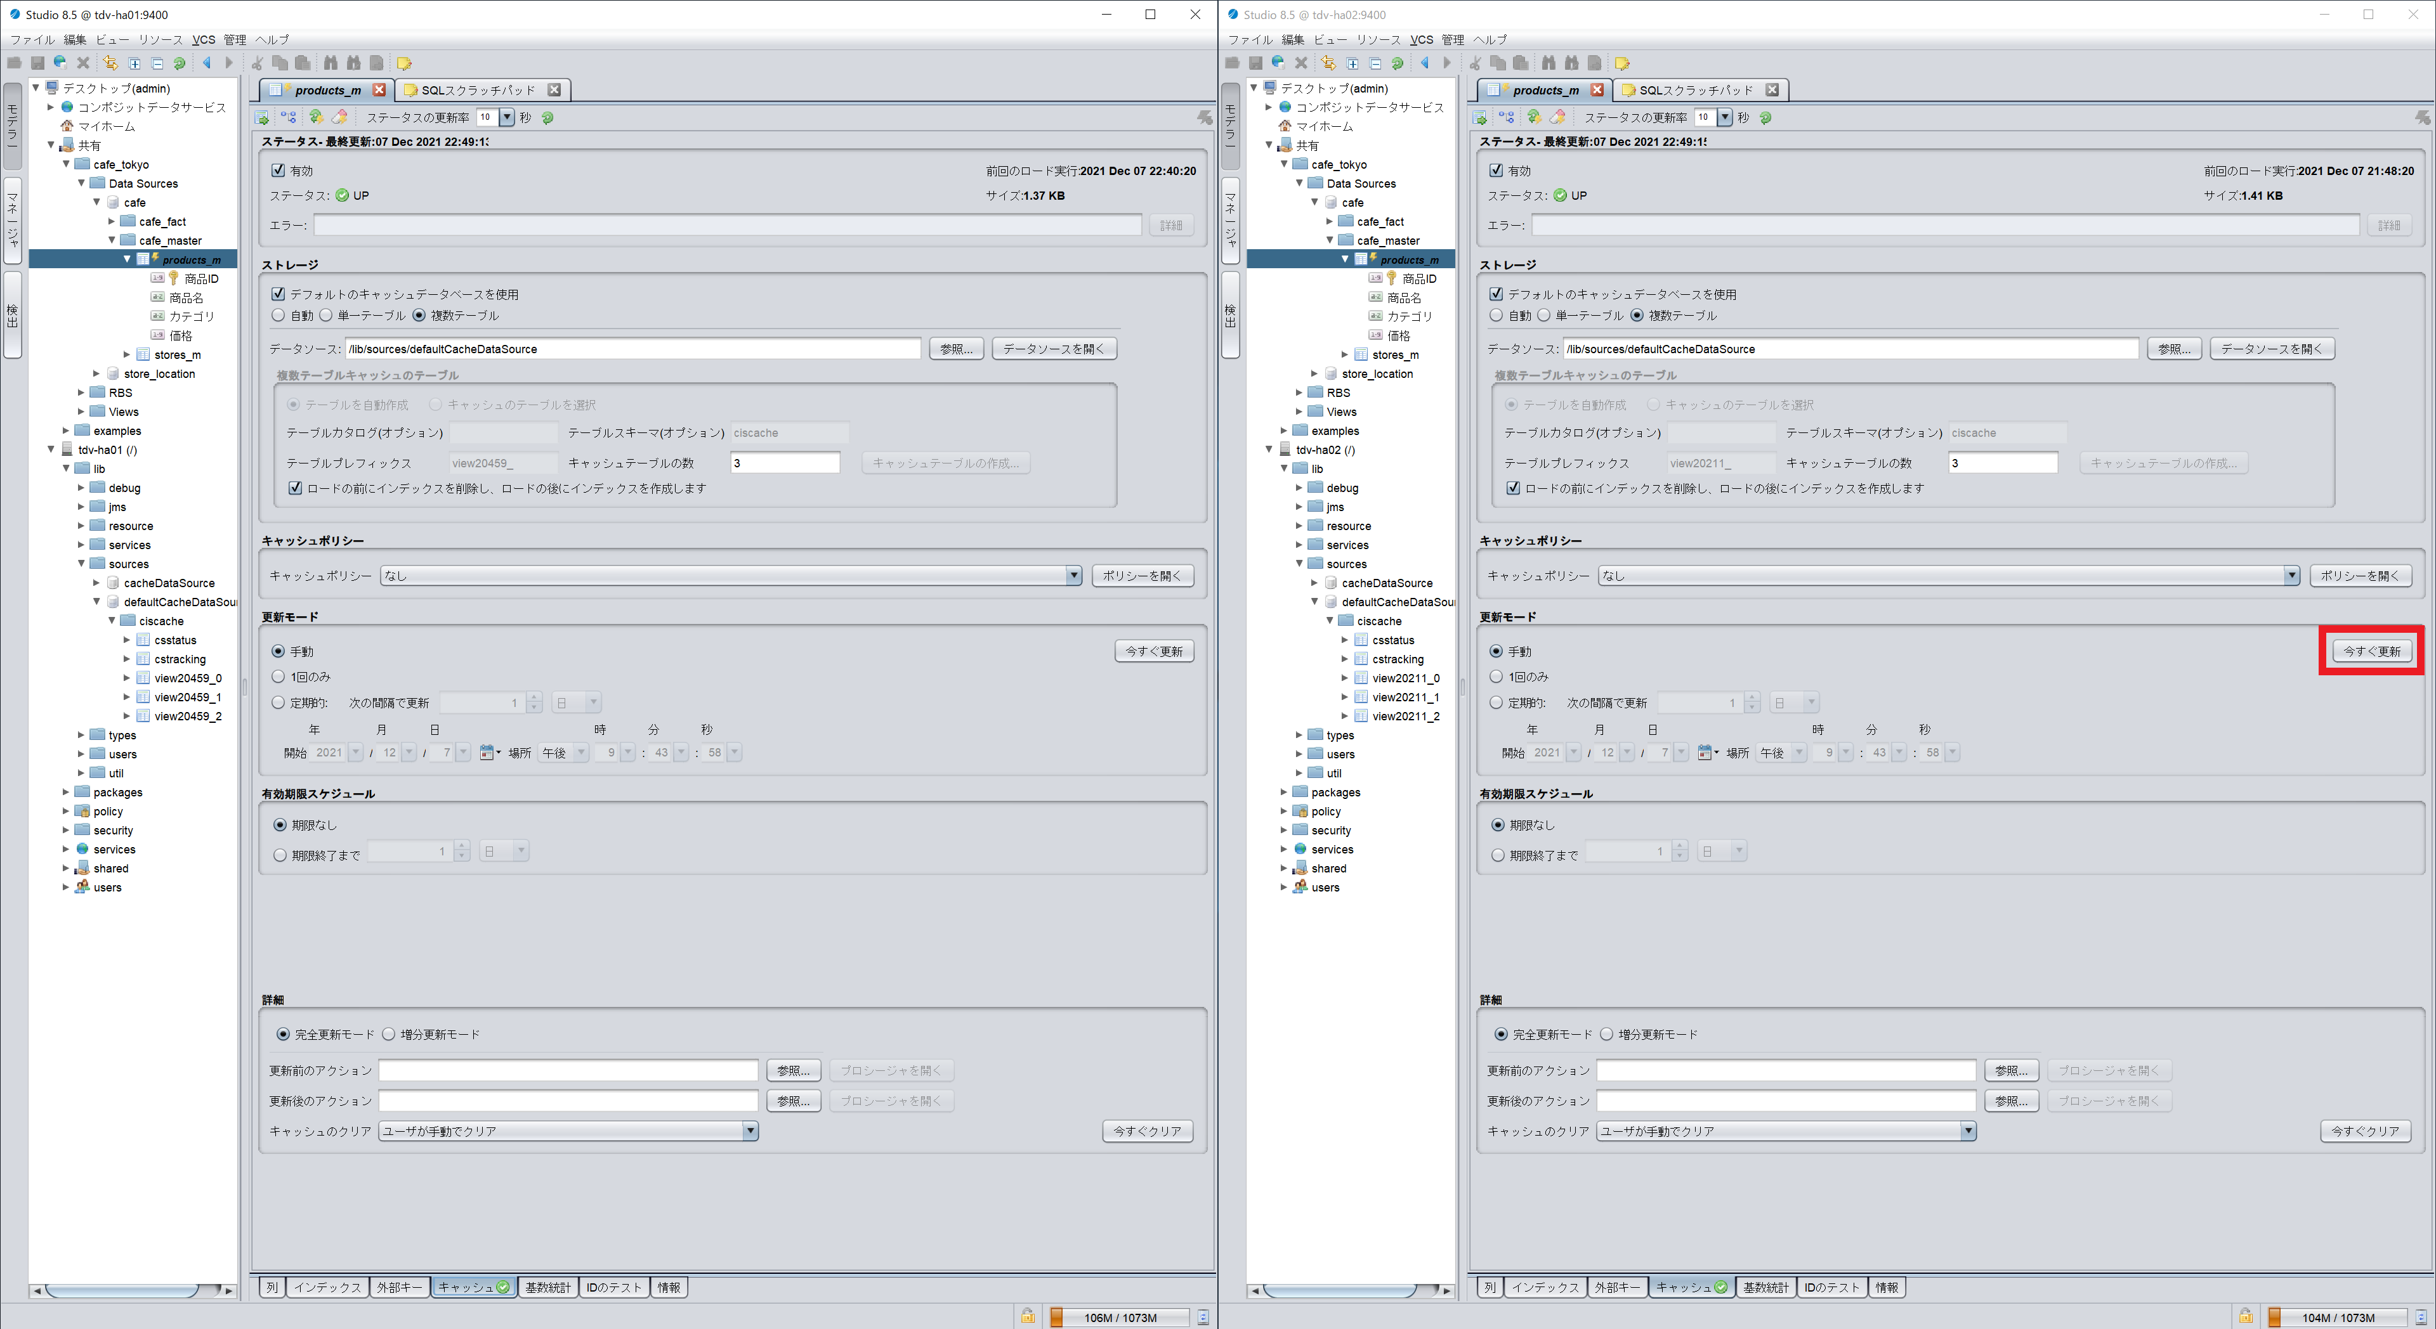The width and height of the screenshot is (2436, 1329).
Task: Click green refresh icon in tdv-ha01 main toolbar
Action: pyautogui.click(x=180, y=63)
